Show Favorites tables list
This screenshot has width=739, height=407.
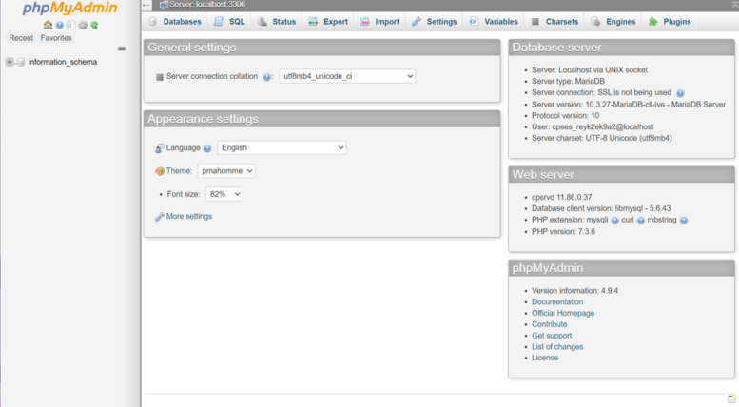click(x=56, y=38)
